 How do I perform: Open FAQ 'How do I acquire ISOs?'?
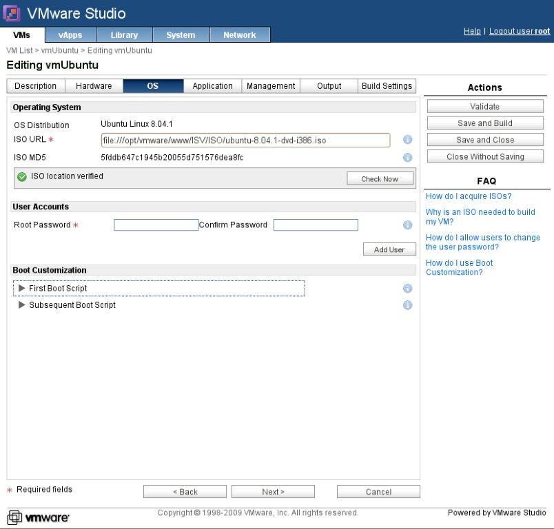(x=469, y=196)
